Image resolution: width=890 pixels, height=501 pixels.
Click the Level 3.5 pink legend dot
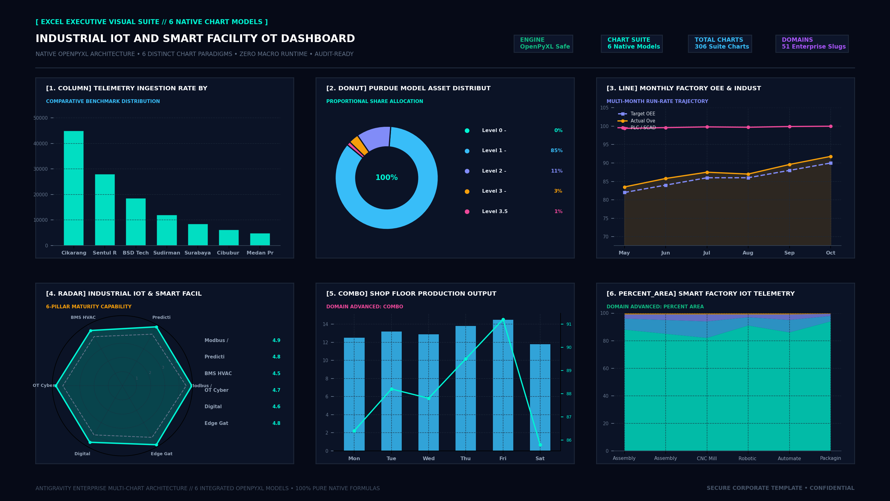point(467,212)
